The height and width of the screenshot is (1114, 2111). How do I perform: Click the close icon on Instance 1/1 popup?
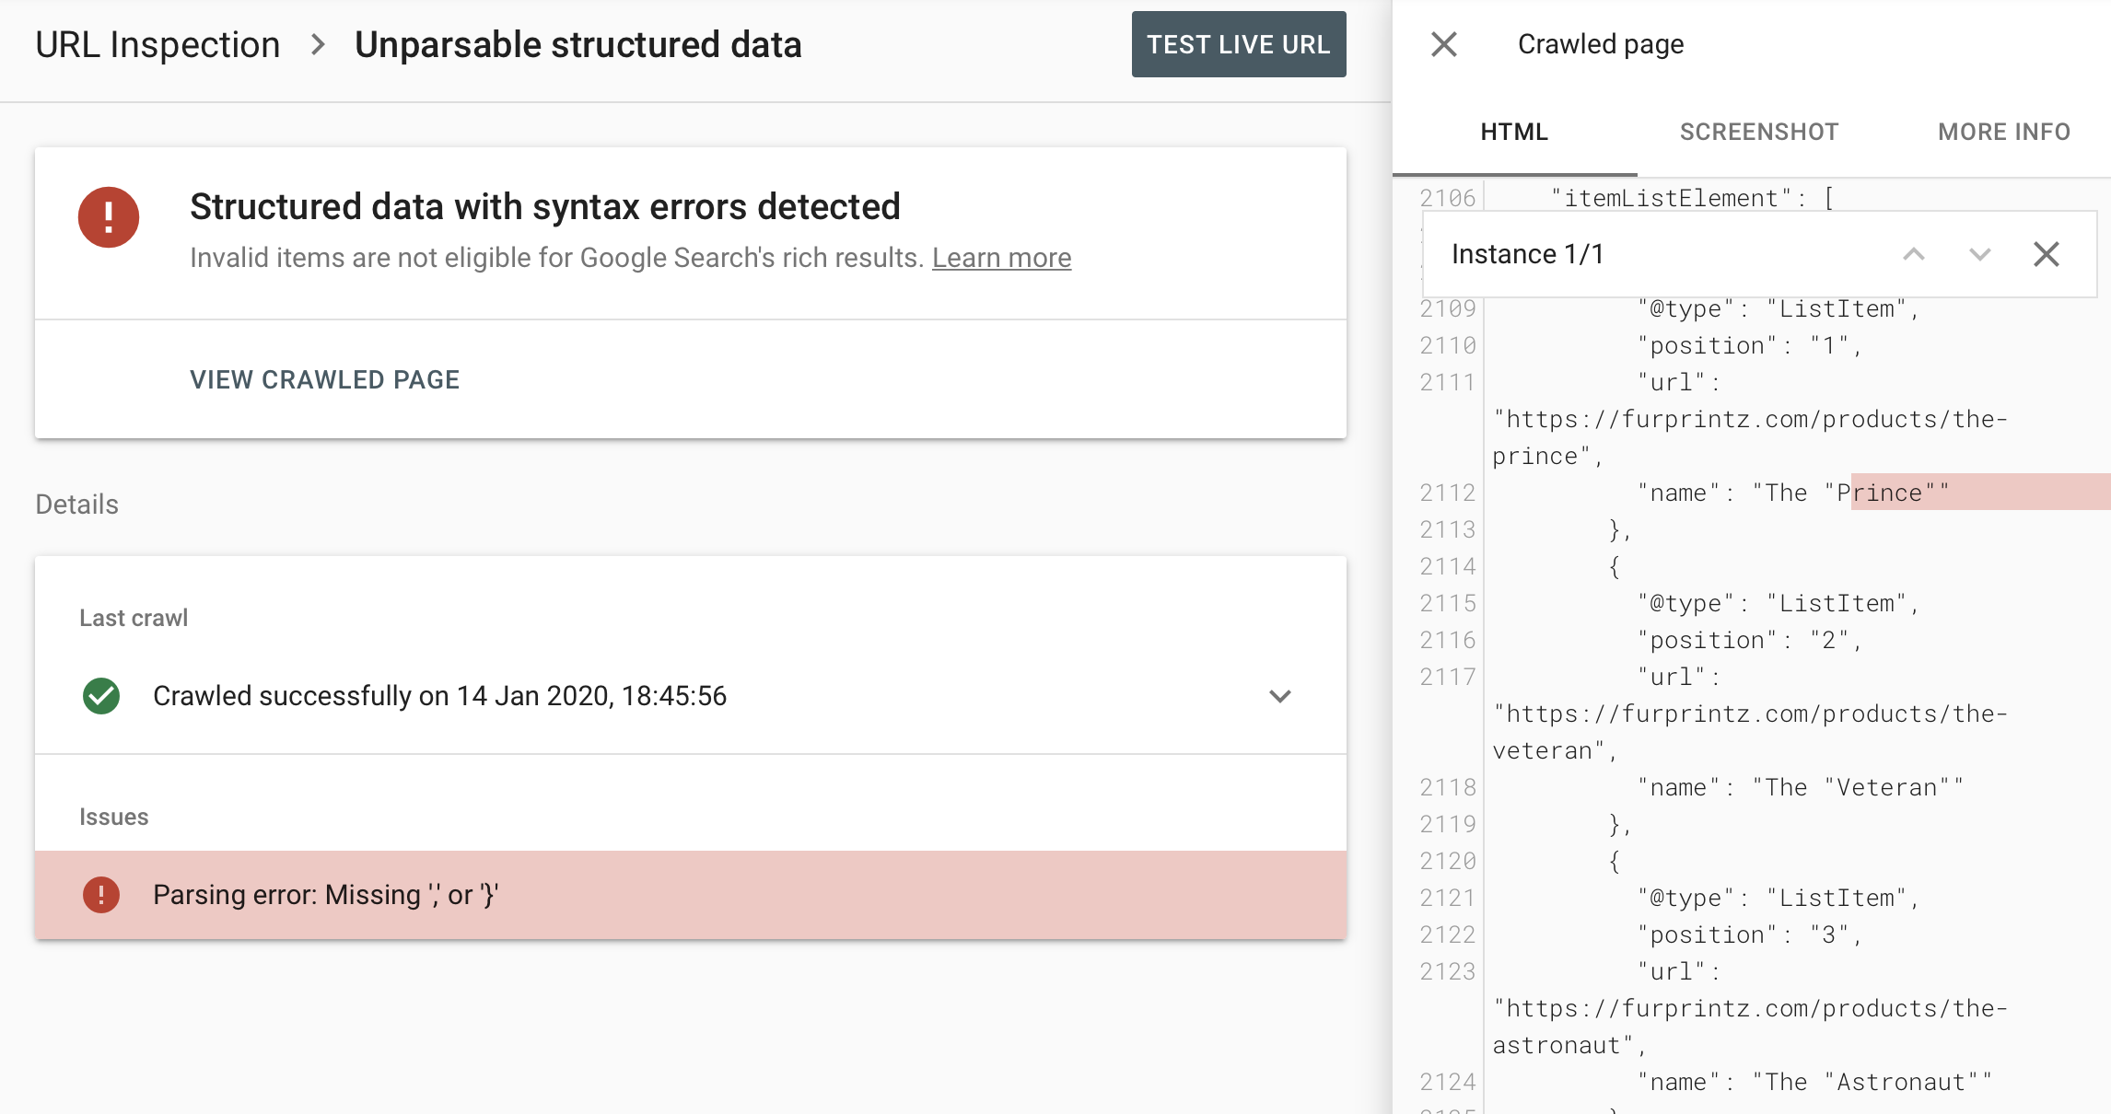pyautogui.click(x=2043, y=254)
